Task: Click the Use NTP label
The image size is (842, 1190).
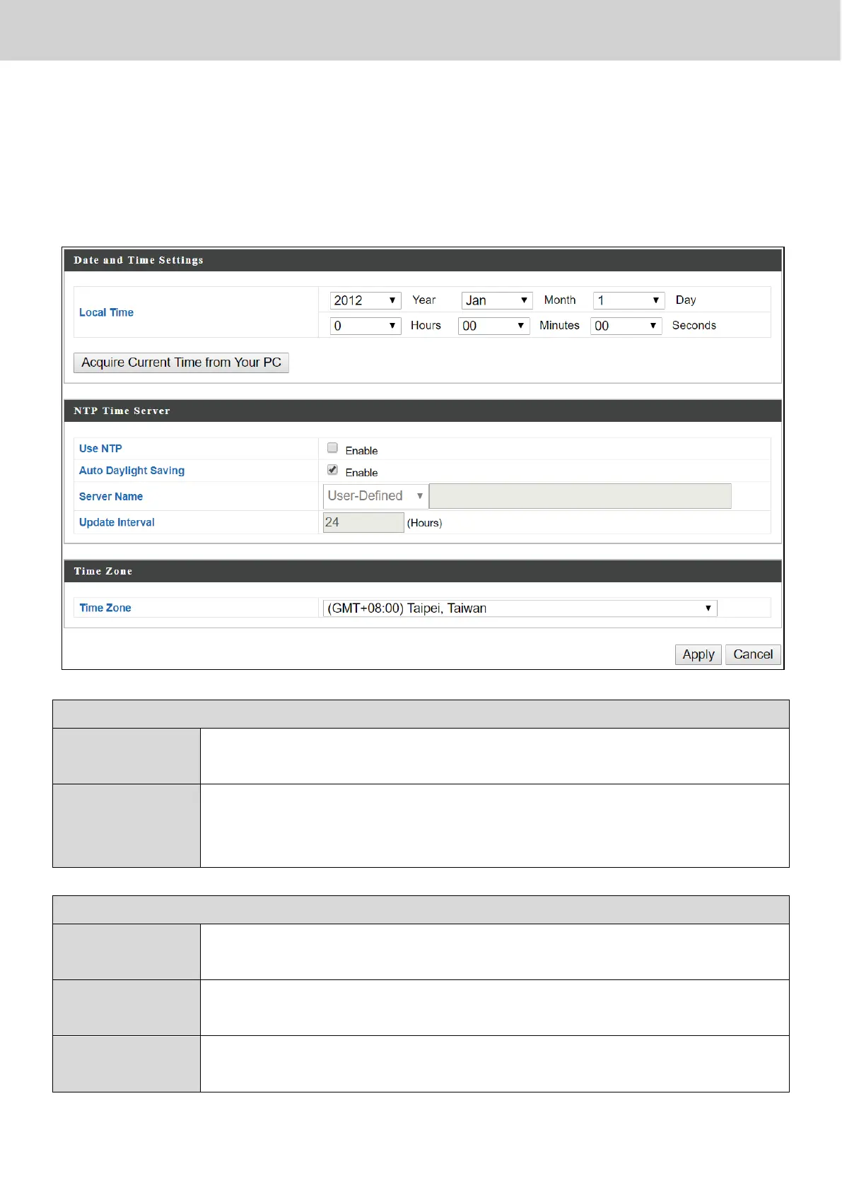Action: pyautogui.click(x=100, y=449)
